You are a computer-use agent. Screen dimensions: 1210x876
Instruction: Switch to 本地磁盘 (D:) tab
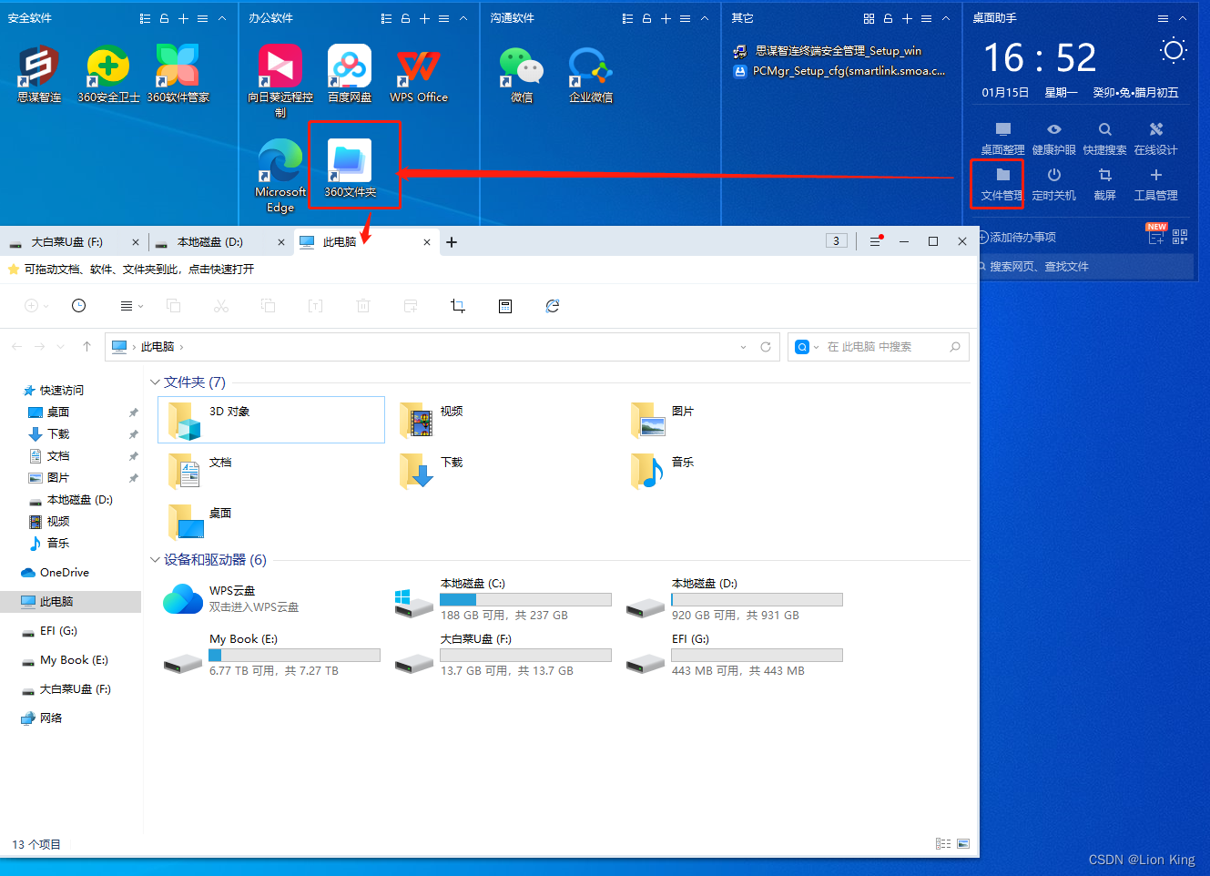click(x=219, y=242)
